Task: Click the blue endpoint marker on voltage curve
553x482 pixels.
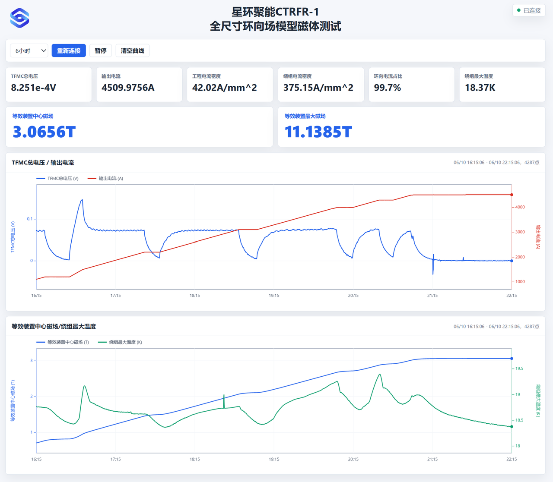Action: coord(512,261)
